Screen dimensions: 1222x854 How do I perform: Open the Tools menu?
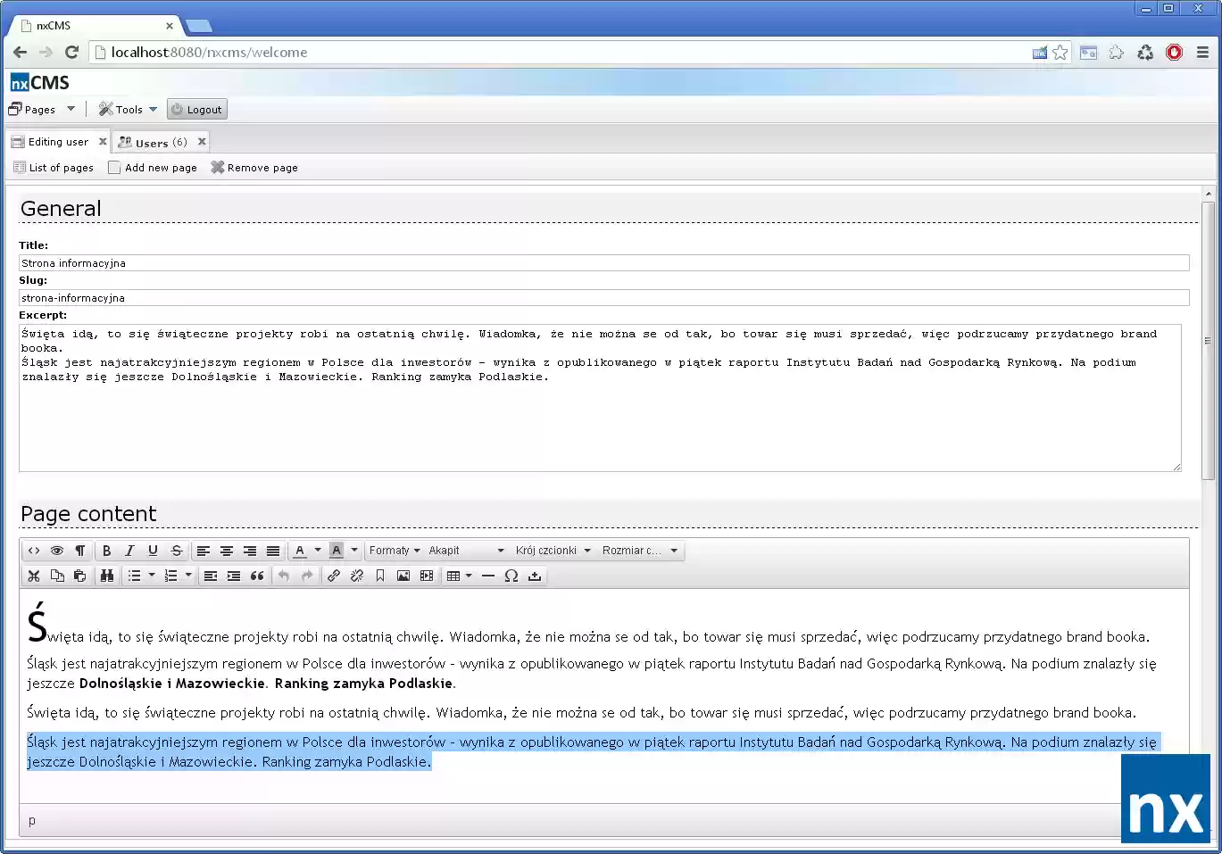[126, 108]
